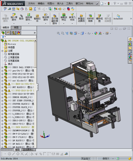Image resolution: width=133 pixels, height=161 pixels.
Task: Open FeatureManager design tree tab icon
Action: [x=3, y=33]
